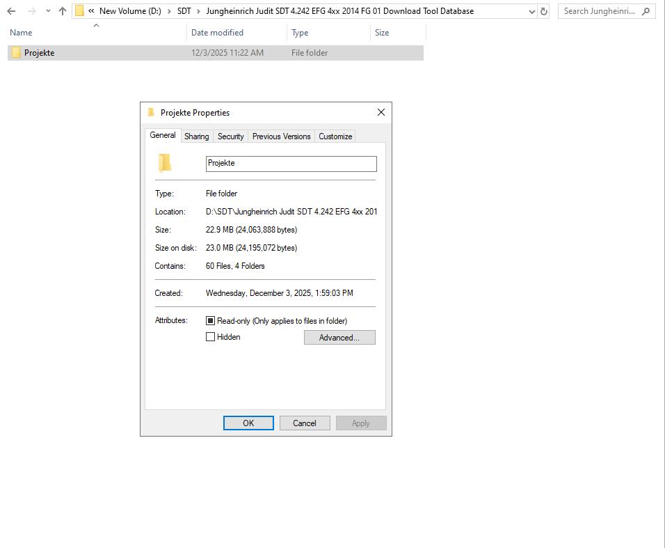Click the search magnifier icon

tap(646, 11)
